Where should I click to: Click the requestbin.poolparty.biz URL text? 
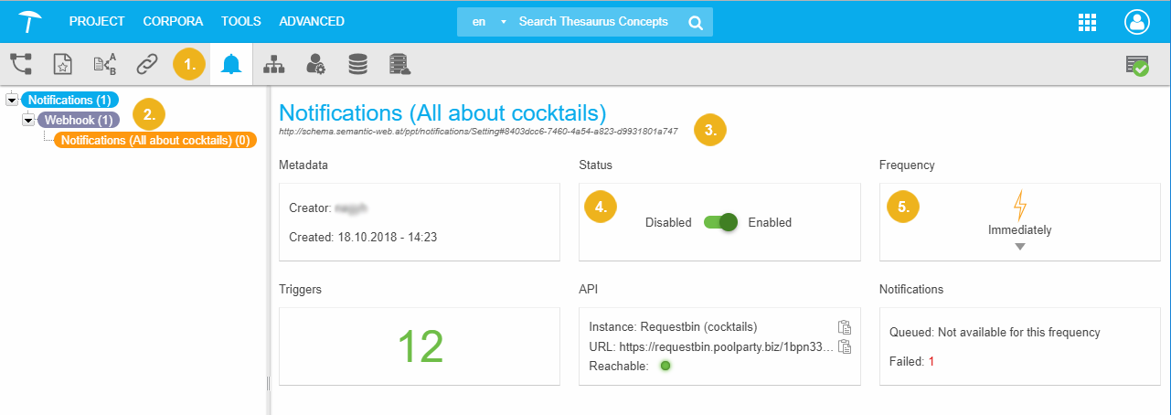(x=726, y=346)
